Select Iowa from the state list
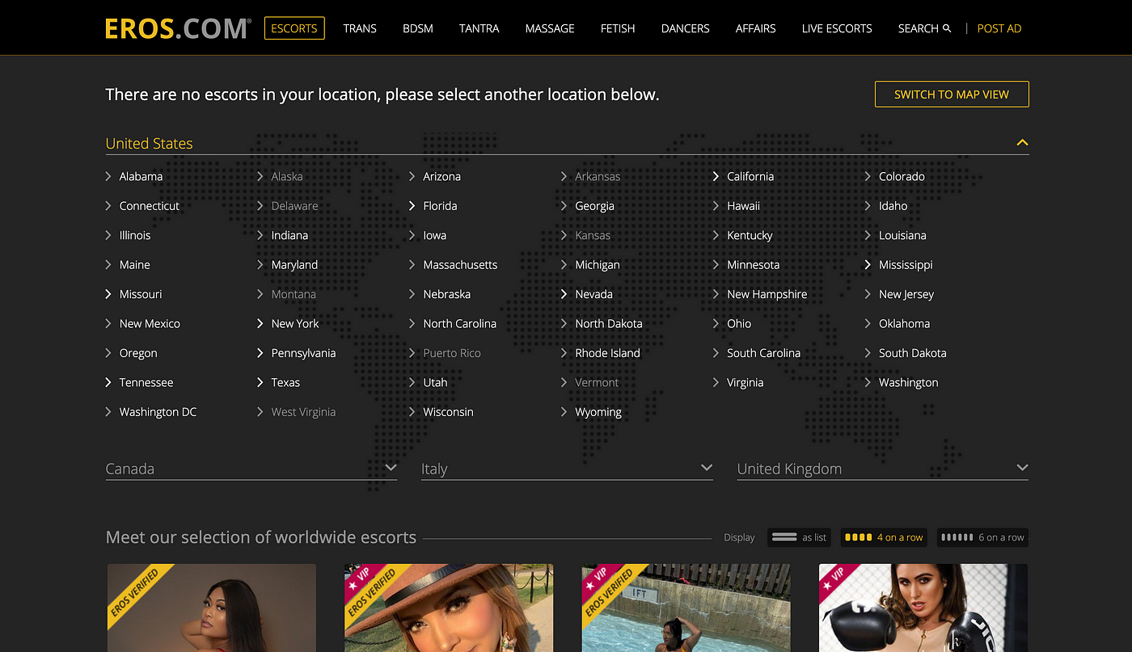 [x=434, y=235]
